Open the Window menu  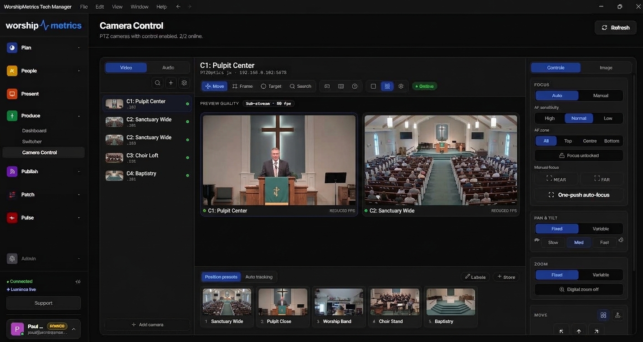point(139,7)
